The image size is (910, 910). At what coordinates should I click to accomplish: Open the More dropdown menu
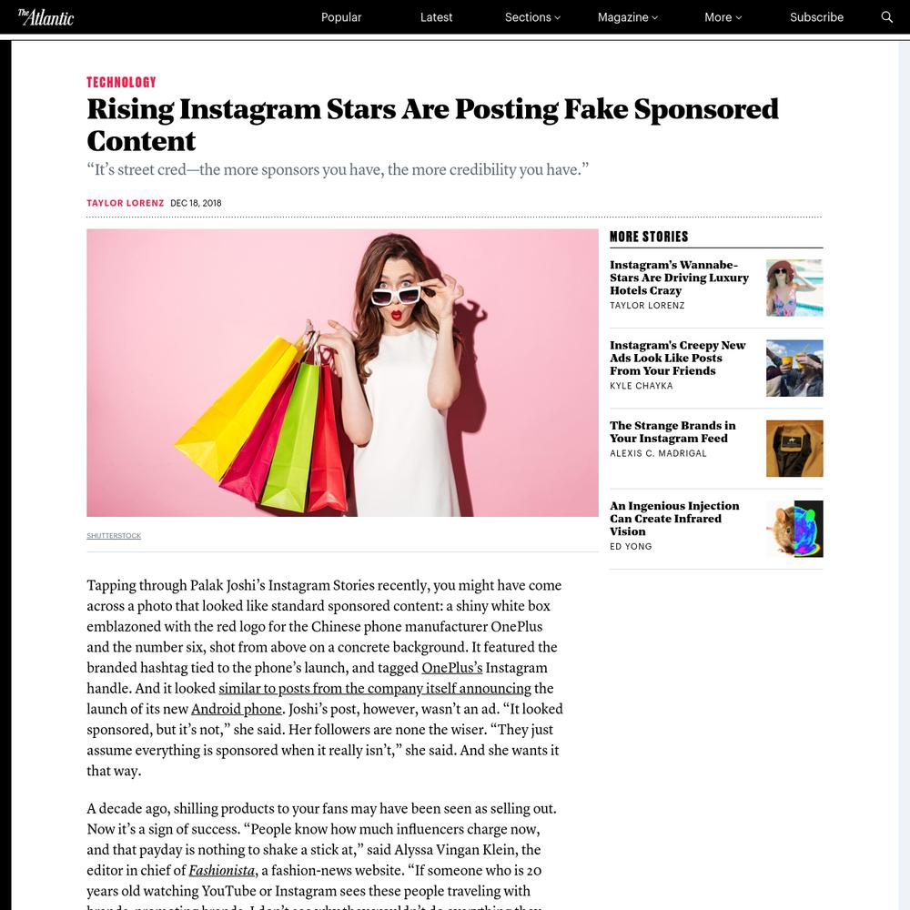723,17
